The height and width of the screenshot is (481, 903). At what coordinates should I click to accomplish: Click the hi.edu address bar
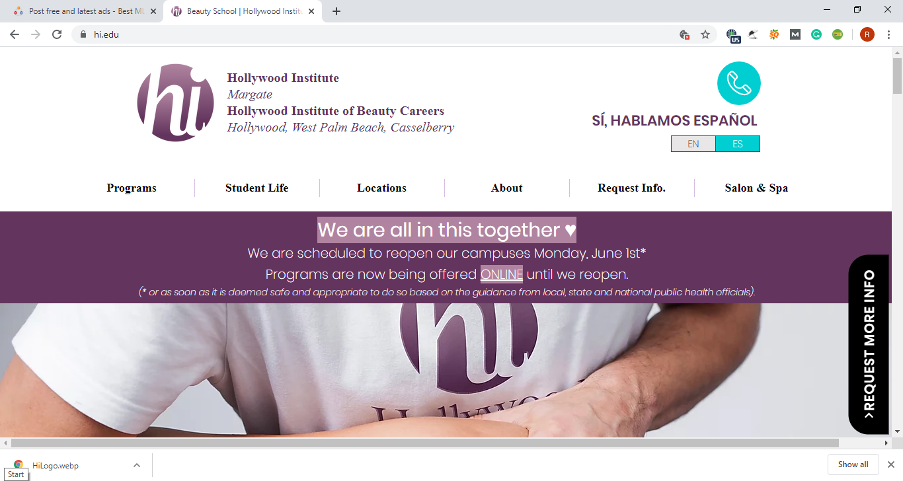pos(377,34)
